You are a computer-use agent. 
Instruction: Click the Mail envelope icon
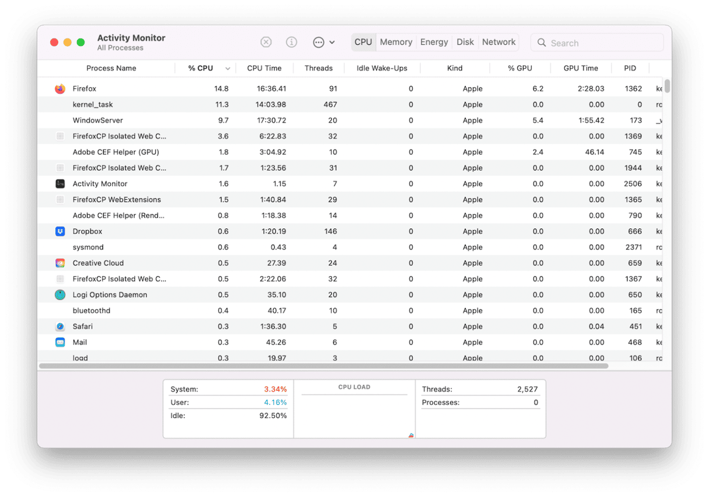(x=60, y=342)
